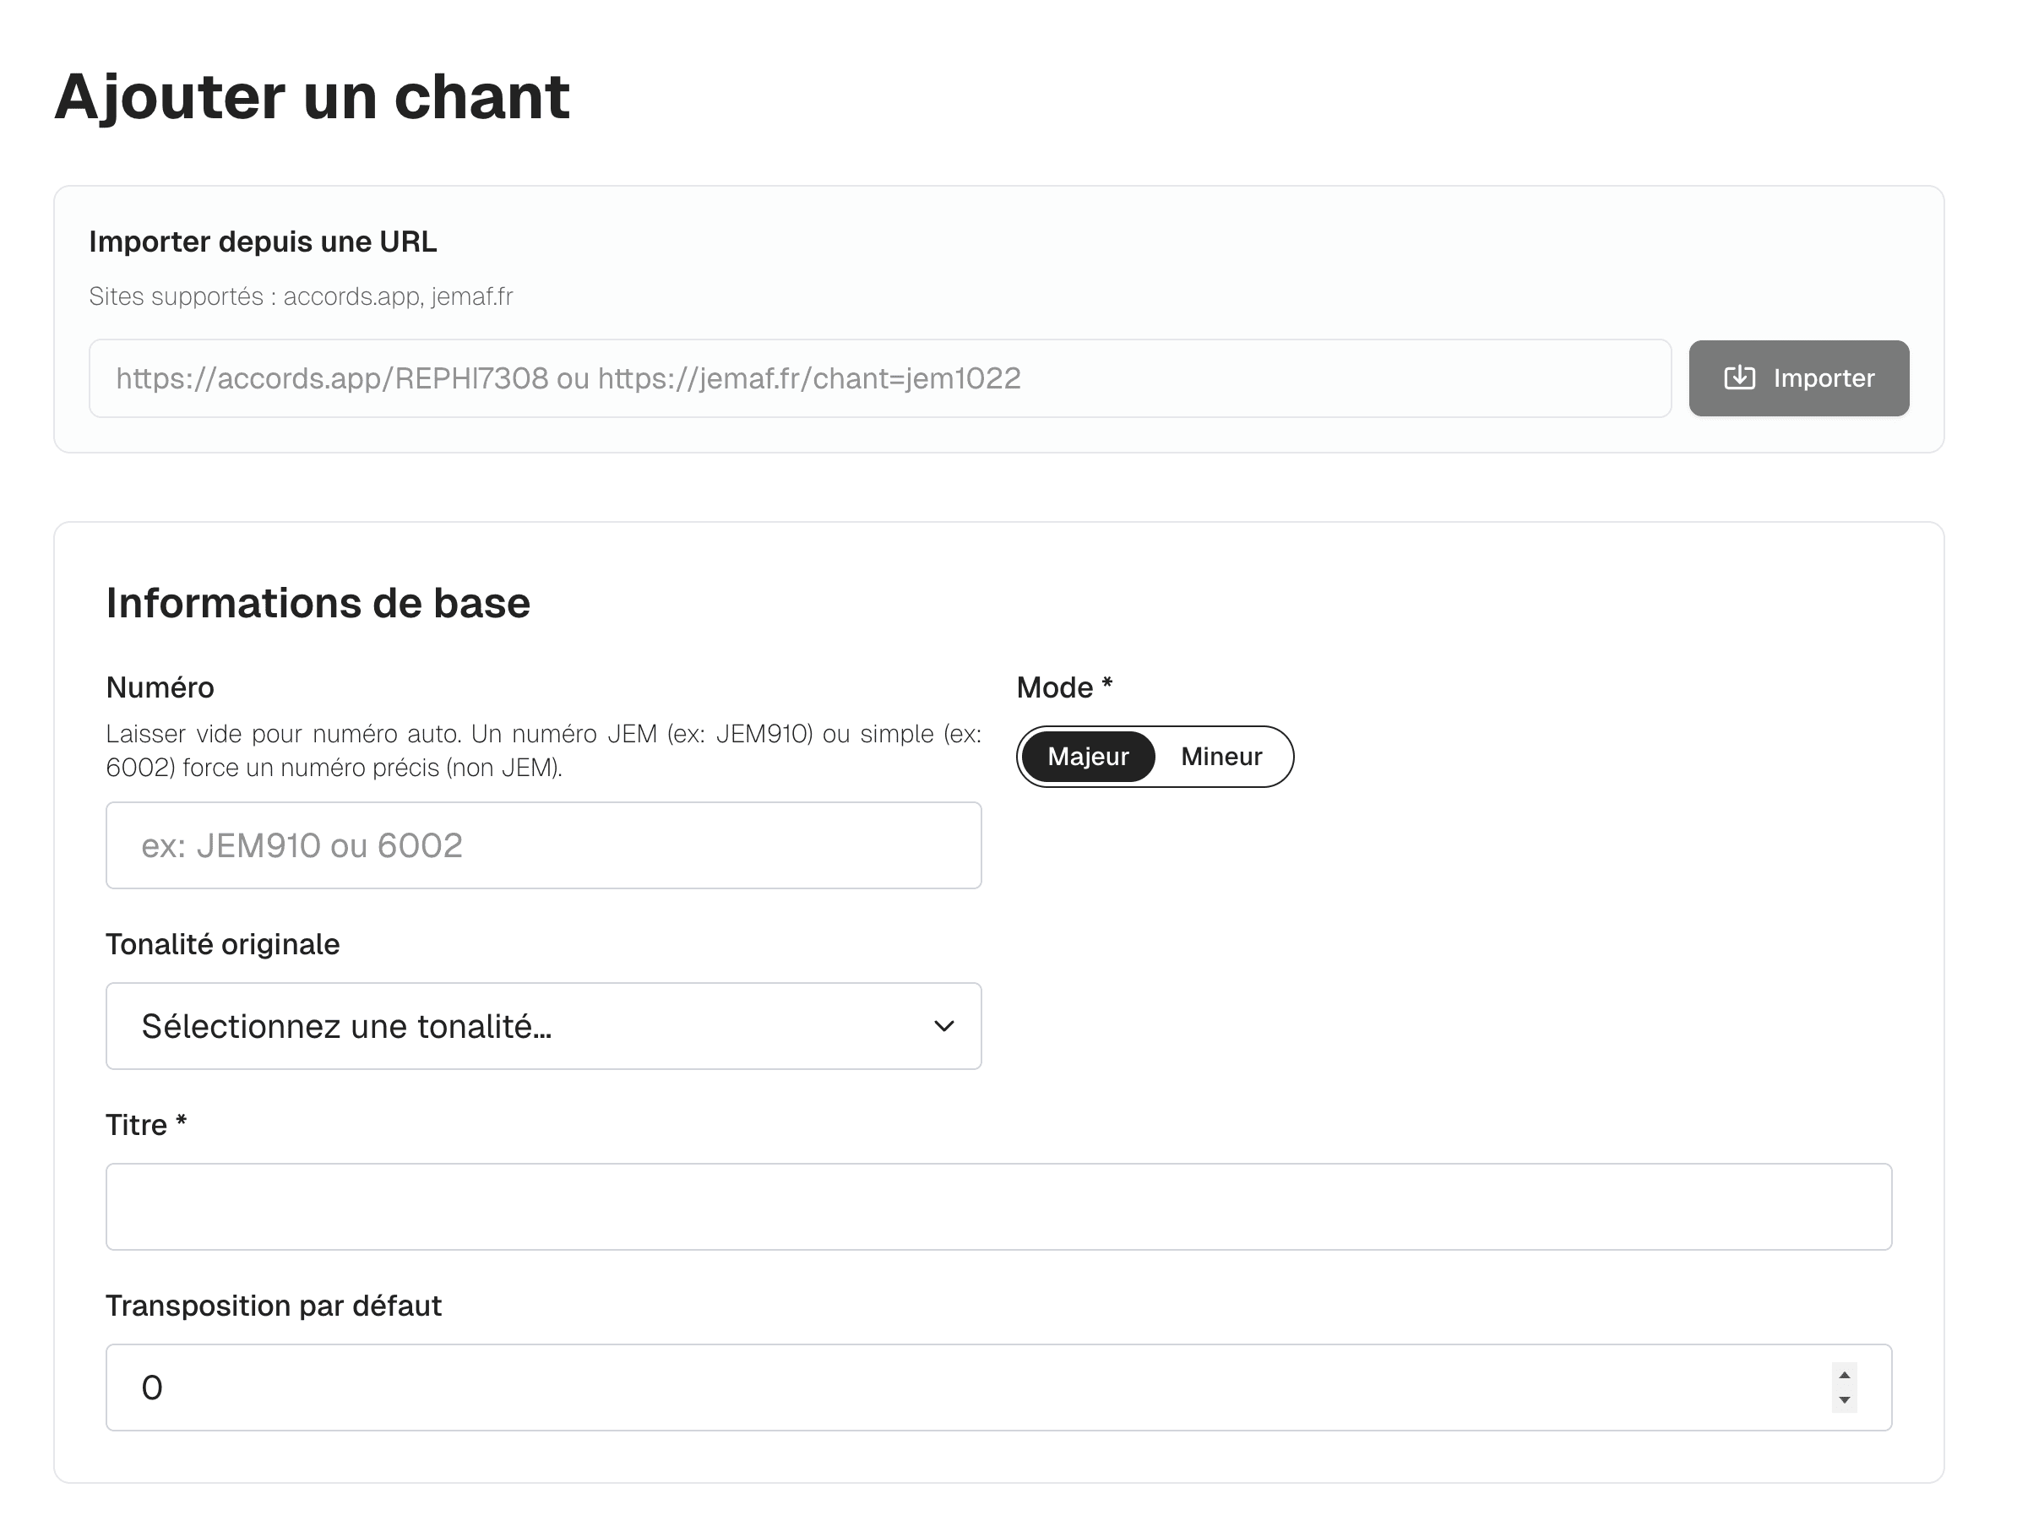Click the 'Importer depuis une URL' label
The height and width of the screenshot is (1537, 2017).
263,241
